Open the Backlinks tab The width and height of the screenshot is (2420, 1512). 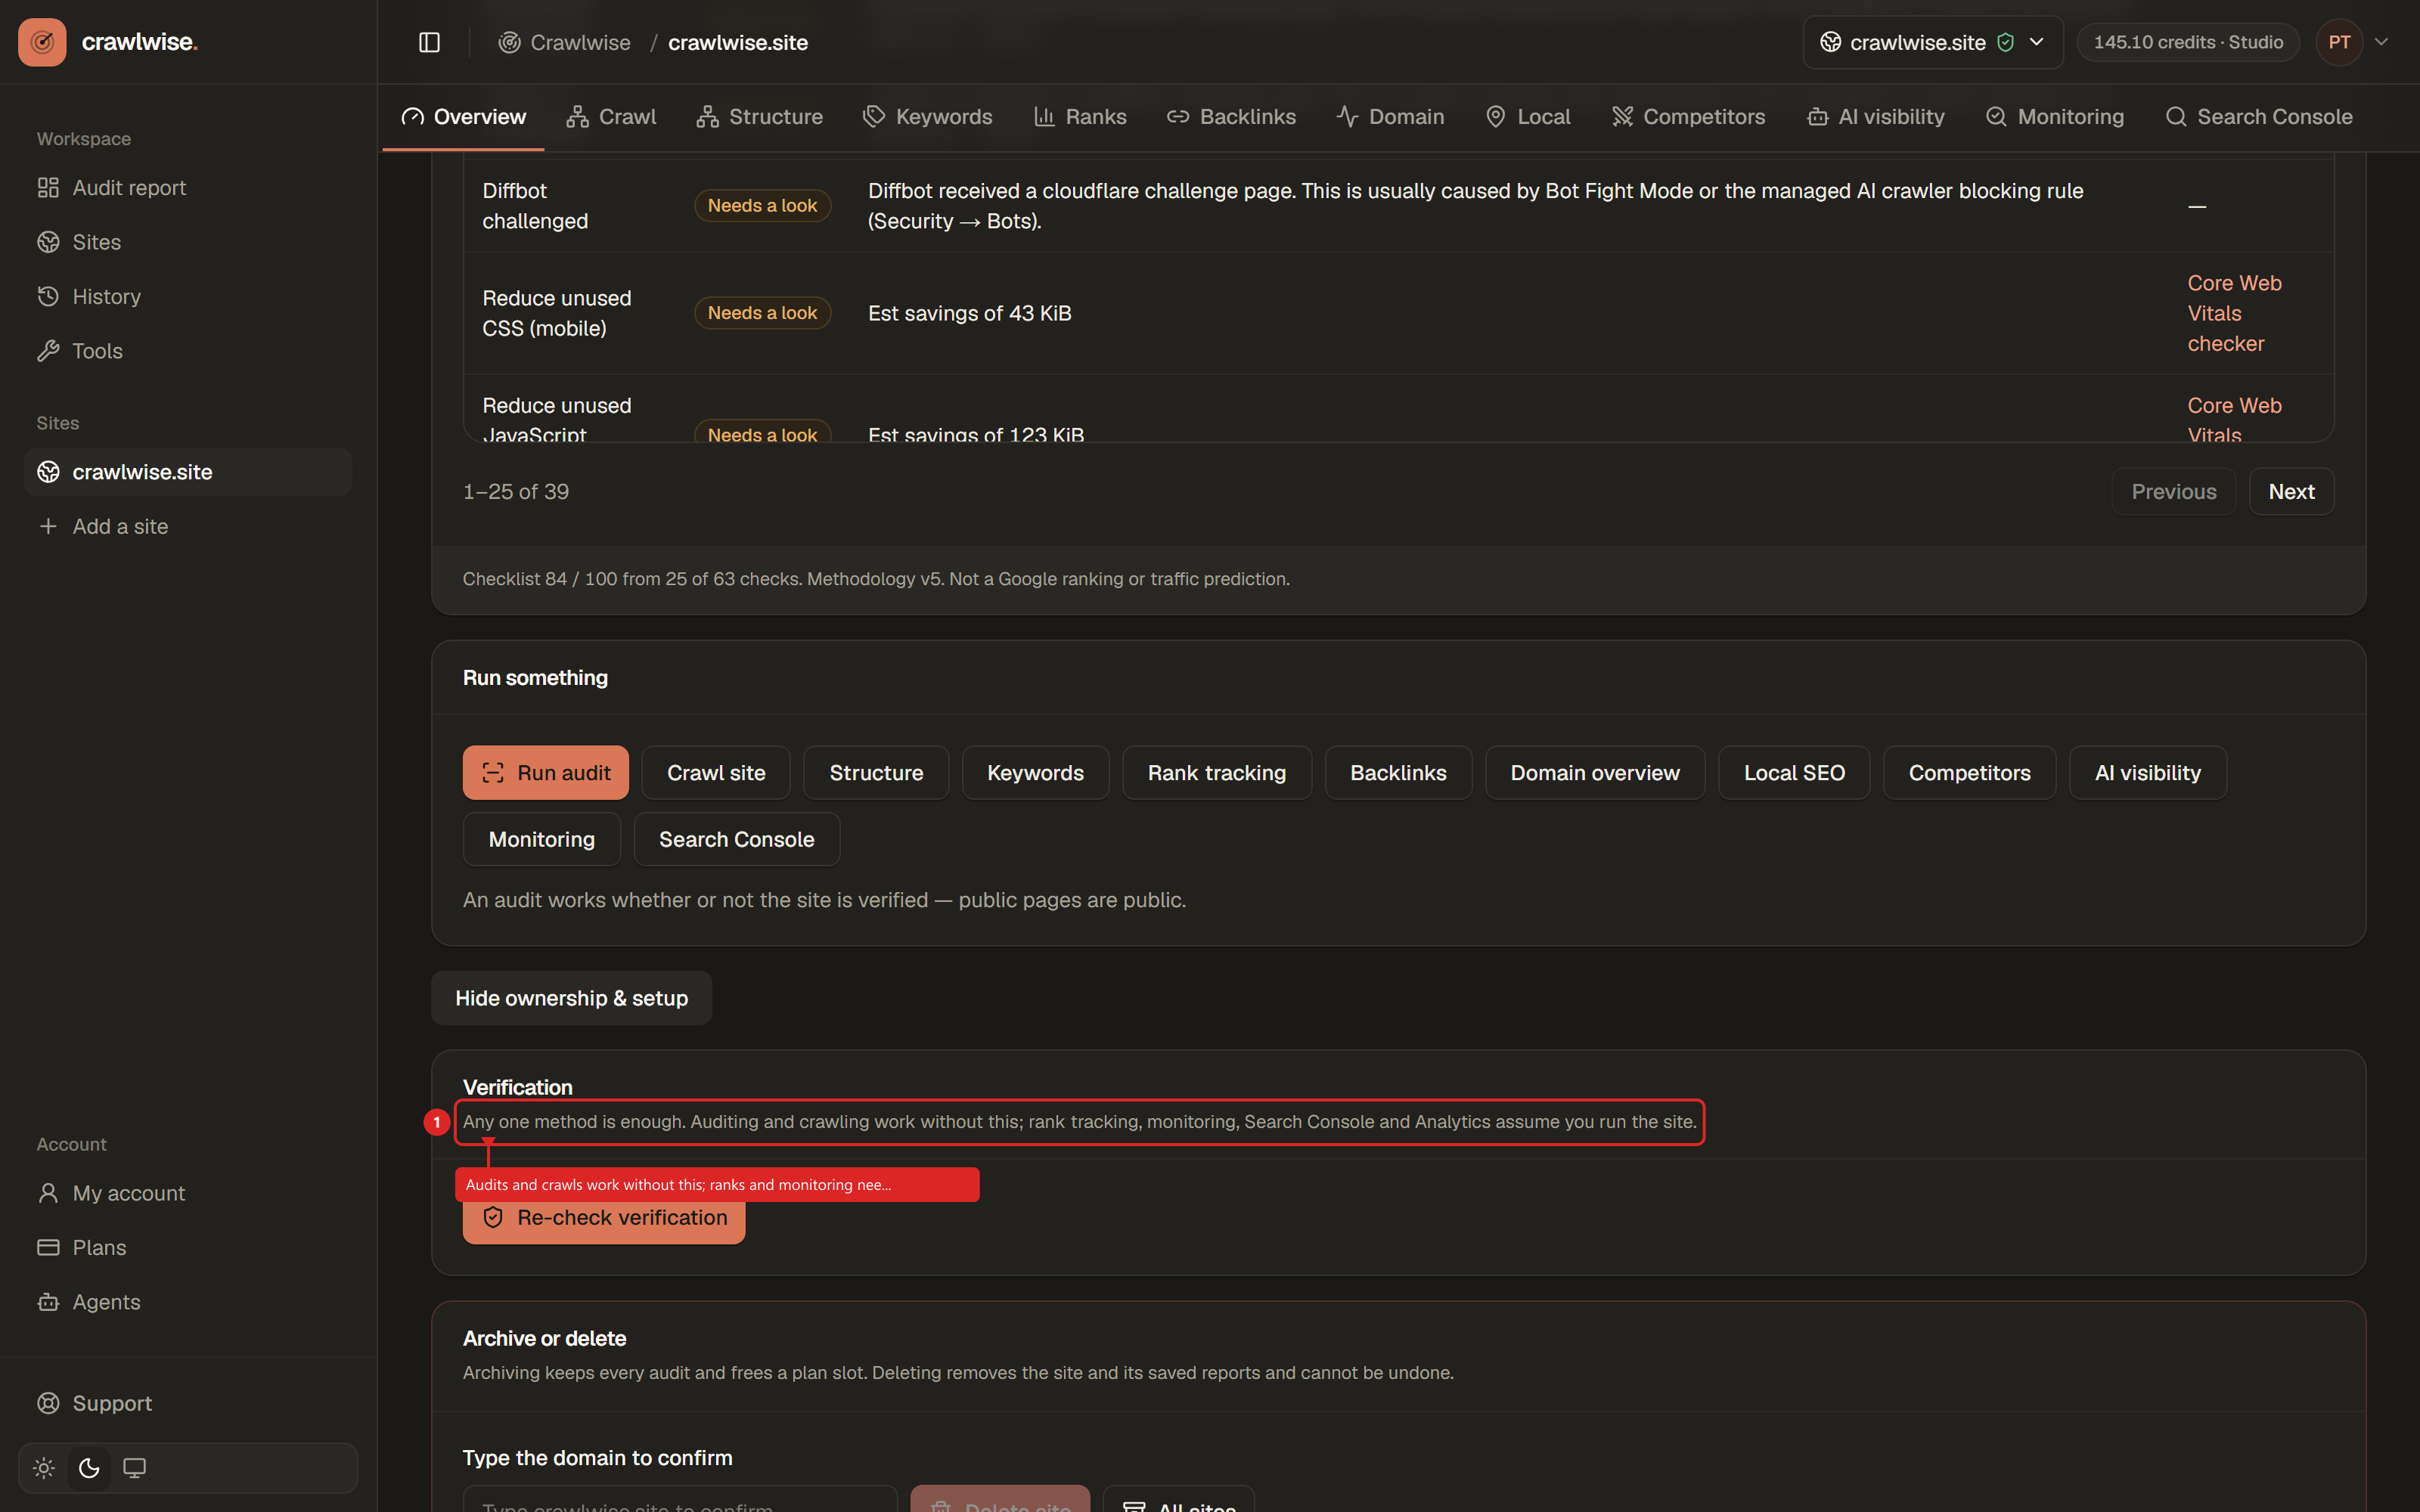pos(1232,117)
